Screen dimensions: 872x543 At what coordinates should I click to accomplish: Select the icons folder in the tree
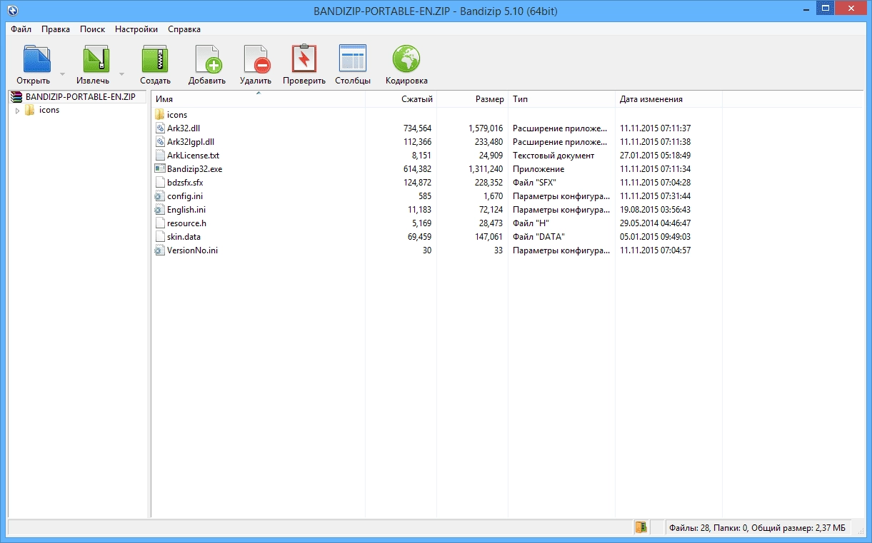pyautogui.click(x=49, y=110)
